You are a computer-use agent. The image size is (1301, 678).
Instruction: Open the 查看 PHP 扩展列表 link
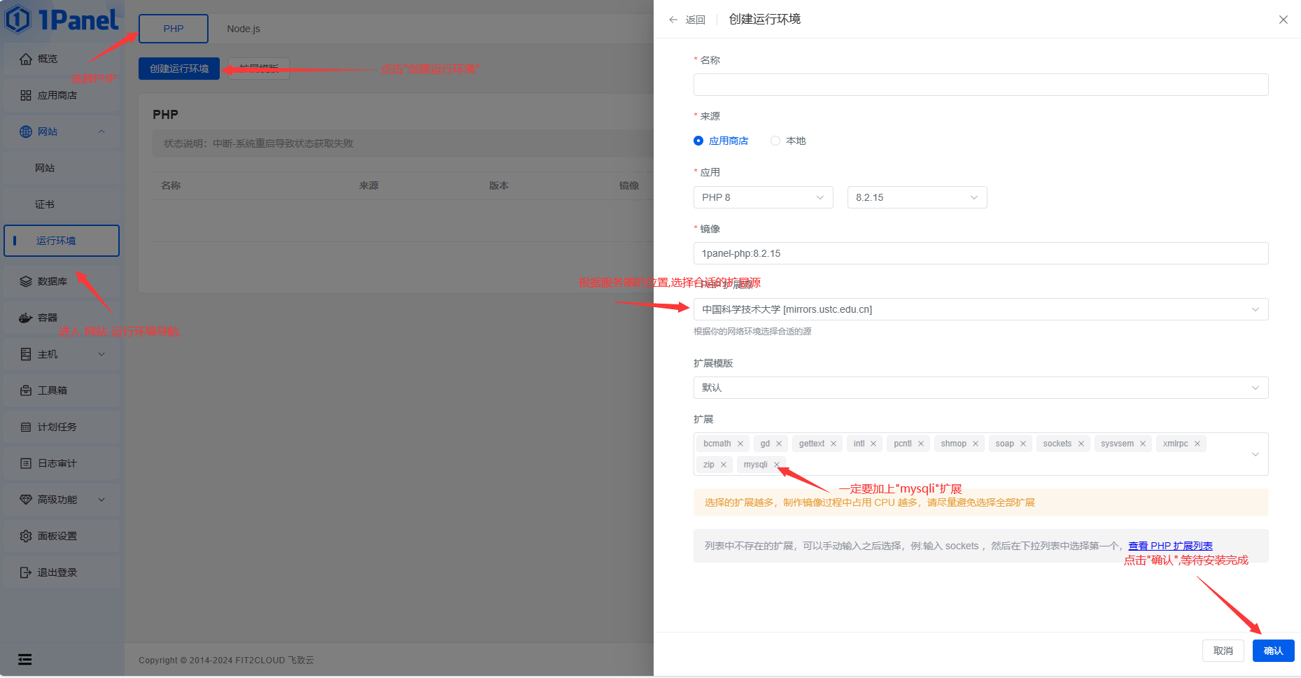[1171, 546]
